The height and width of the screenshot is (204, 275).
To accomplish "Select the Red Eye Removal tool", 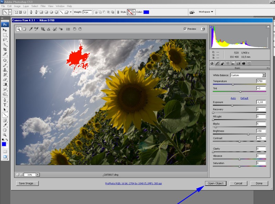I will pyautogui.click(x=61, y=29).
